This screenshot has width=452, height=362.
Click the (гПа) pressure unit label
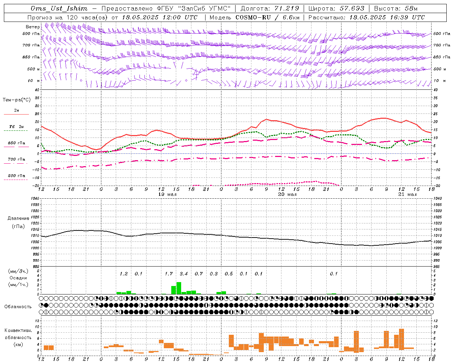[18, 227]
